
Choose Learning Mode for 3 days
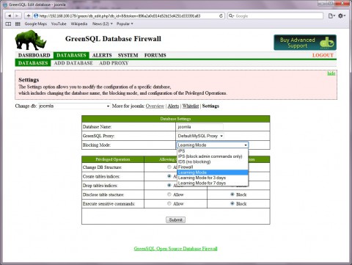(x=213, y=178)
